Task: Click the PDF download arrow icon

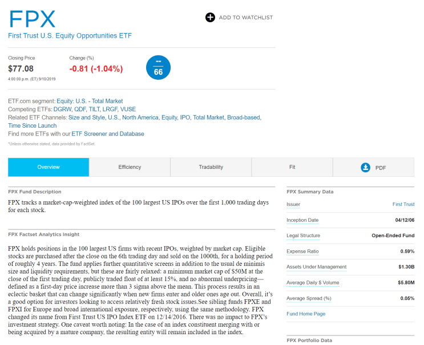Action: [x=365, y=168]
